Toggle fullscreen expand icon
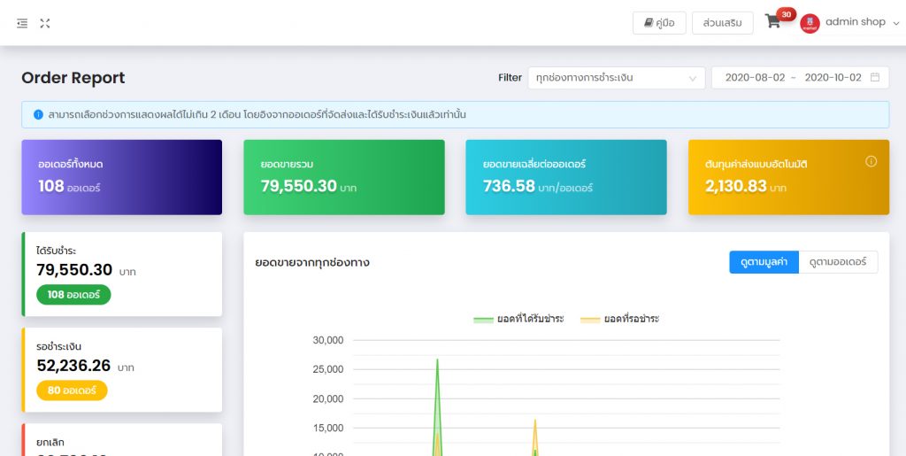 (45, 23)
